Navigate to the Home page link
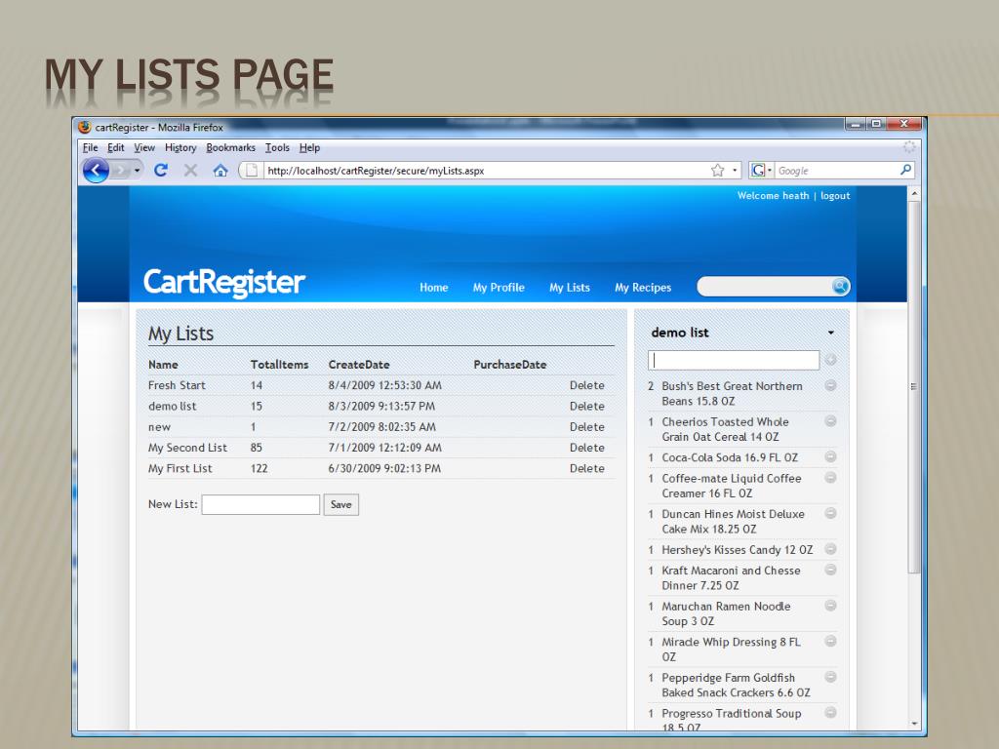Viewport: 999px width, 749px height. pos(434,288)
